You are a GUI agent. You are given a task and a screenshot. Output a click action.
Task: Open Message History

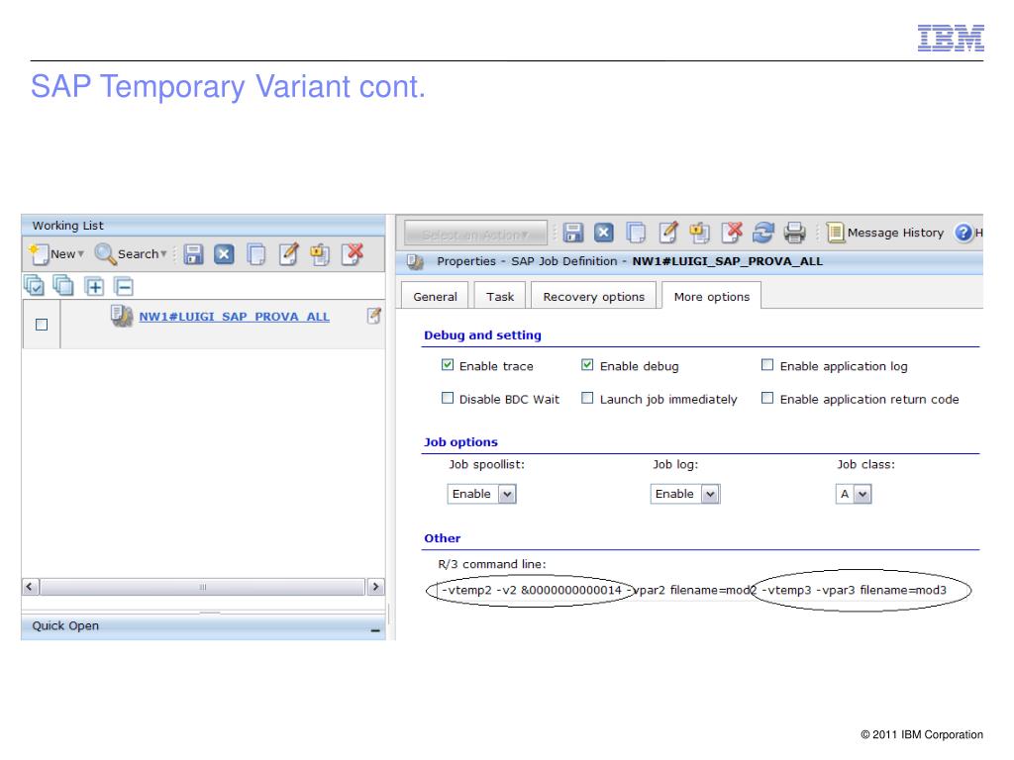coord(884,233)
